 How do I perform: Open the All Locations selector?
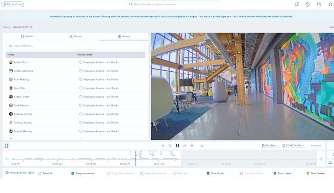(x=13, y=4)
